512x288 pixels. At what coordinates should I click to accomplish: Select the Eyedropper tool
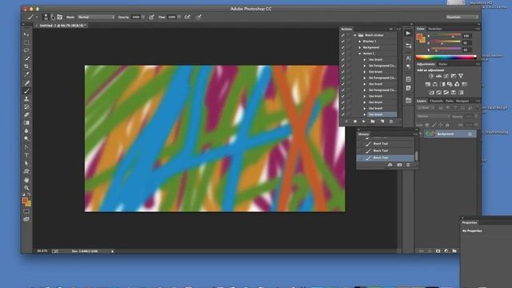[26, 74]
